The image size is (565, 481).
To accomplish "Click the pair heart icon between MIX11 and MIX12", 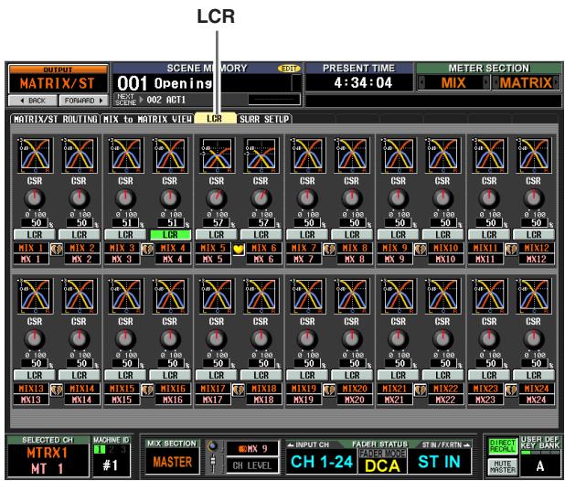I will click(x=511, y=249).
